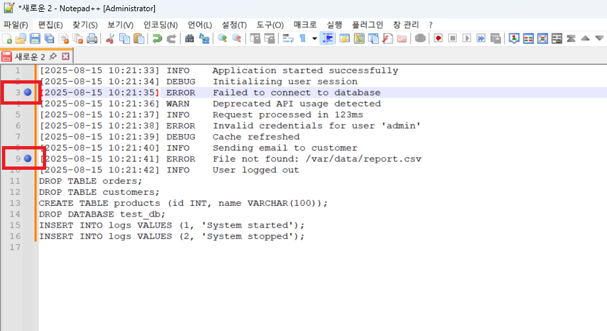Click the Cut scissors icon
The width and height of the screenshot is (607, 331).
(x=111, y=39)
